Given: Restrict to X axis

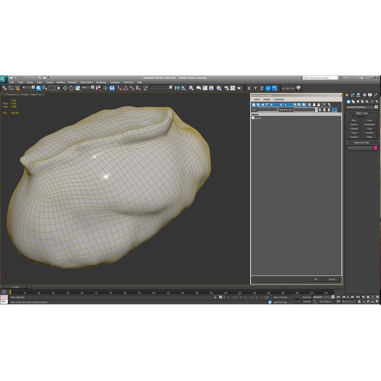Looking at the screenshot, I should point(249,88).
